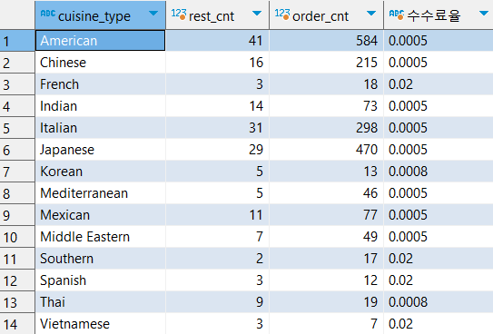Select row number 9 header
This screenshot has height=334, width=493.
(17, 215)
